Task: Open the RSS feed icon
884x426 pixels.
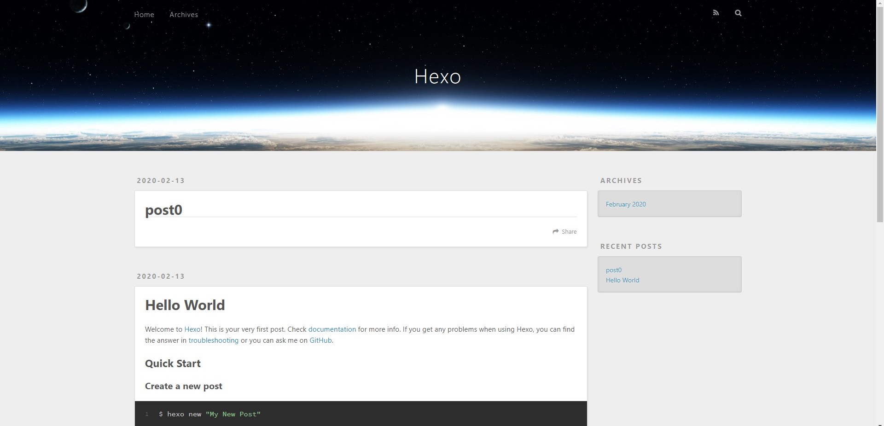Action: click(715, 13)
